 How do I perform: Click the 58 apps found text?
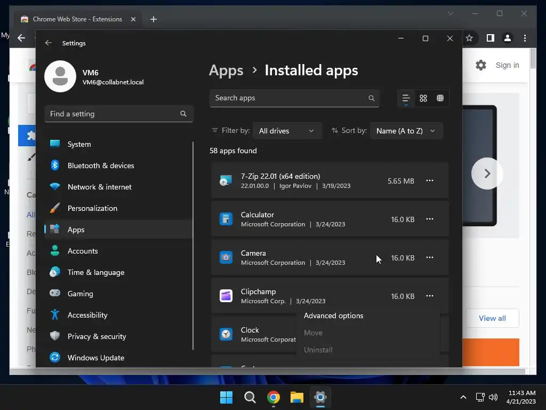(233, 151)
